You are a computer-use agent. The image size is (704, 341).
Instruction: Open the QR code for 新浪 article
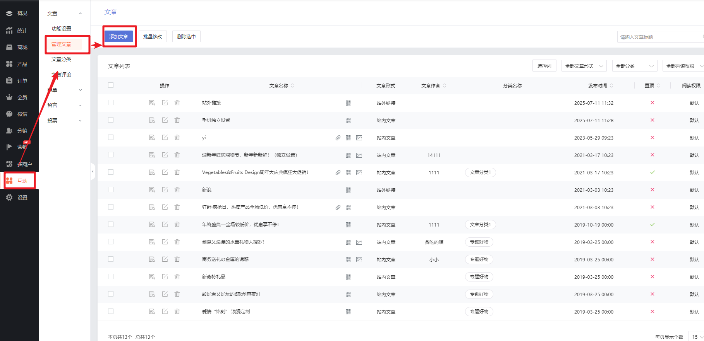click(348, 190)
